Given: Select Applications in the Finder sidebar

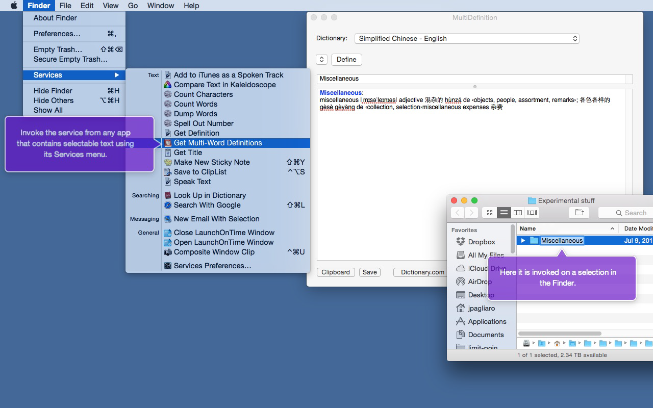Looking at the screenshot, I should click(487, 321).
